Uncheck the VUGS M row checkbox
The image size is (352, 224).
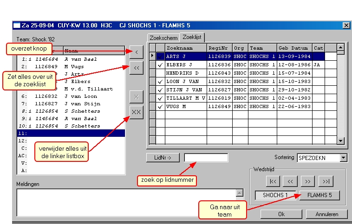[x=160, y=106]
